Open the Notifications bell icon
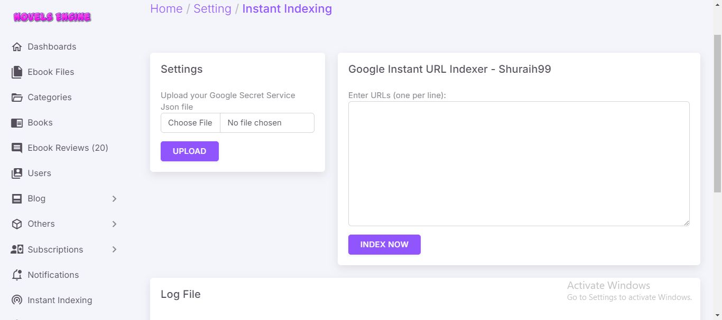The width and height of the screenshot is (722, 320). (17, 275)
